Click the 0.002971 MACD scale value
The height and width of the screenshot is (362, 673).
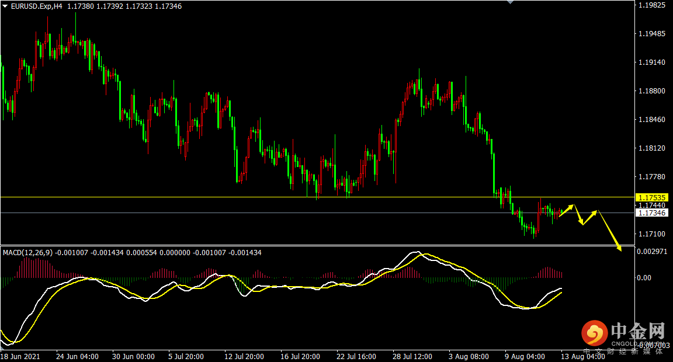click(653, 251)
